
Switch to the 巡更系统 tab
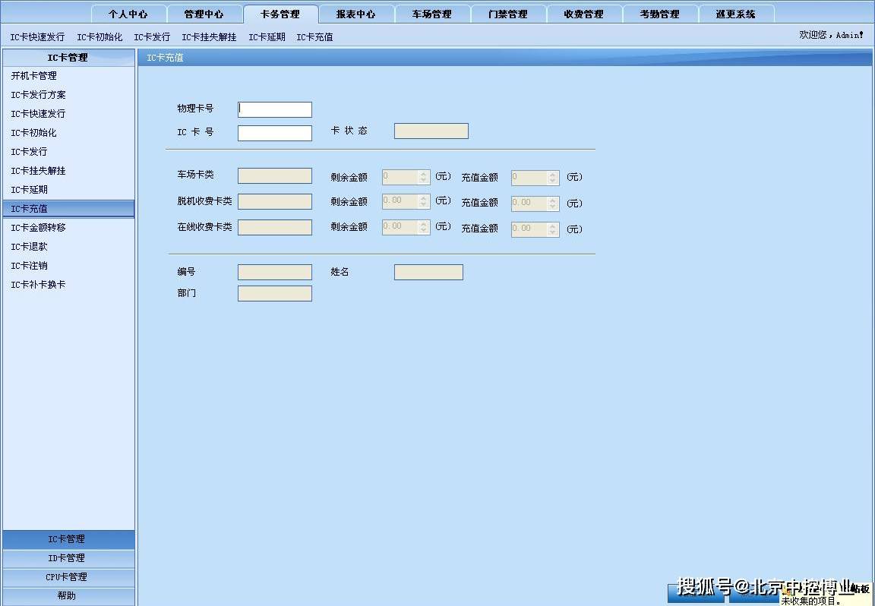(736, 14)
